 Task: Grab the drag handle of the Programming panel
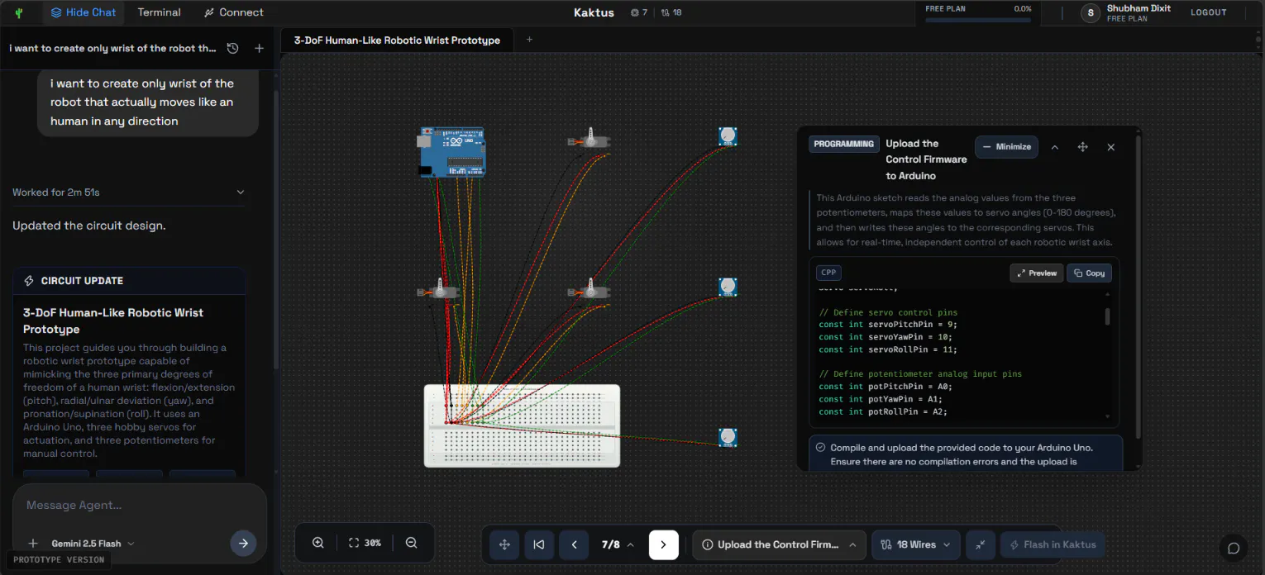tap(1082, 147)
